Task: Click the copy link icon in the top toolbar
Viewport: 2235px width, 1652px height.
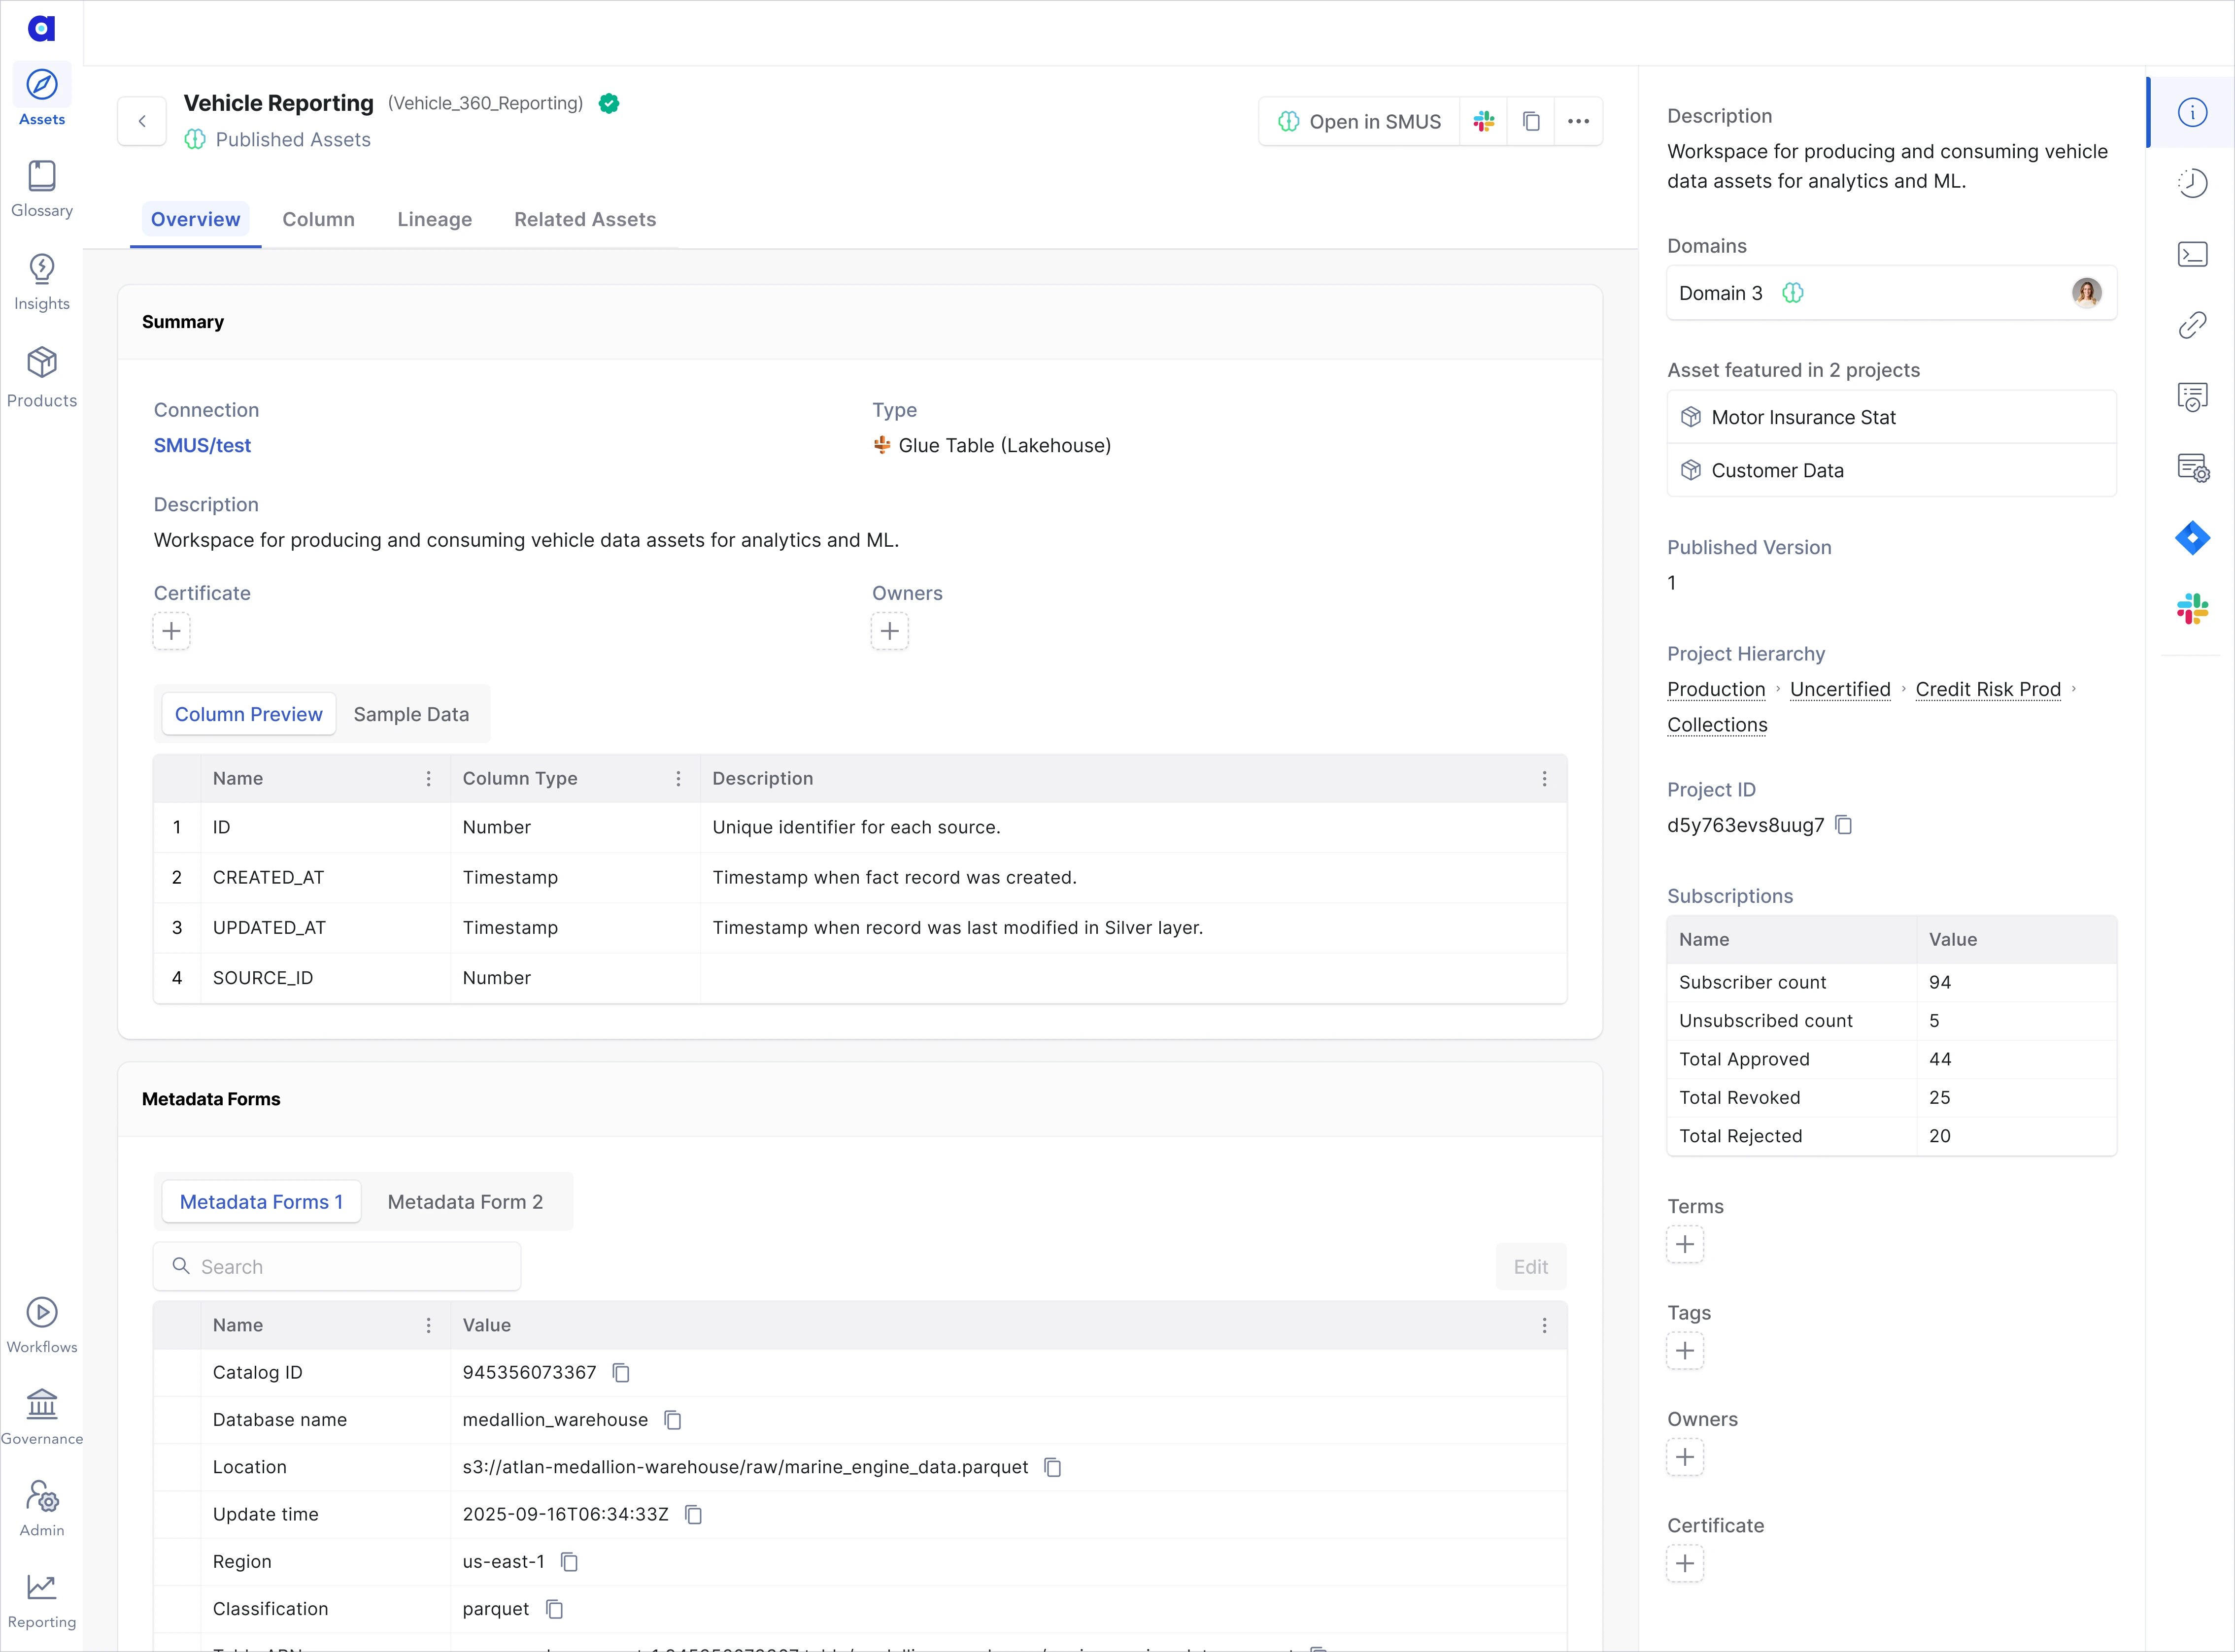Action: pyautogui.click(x=1531, y=121)
